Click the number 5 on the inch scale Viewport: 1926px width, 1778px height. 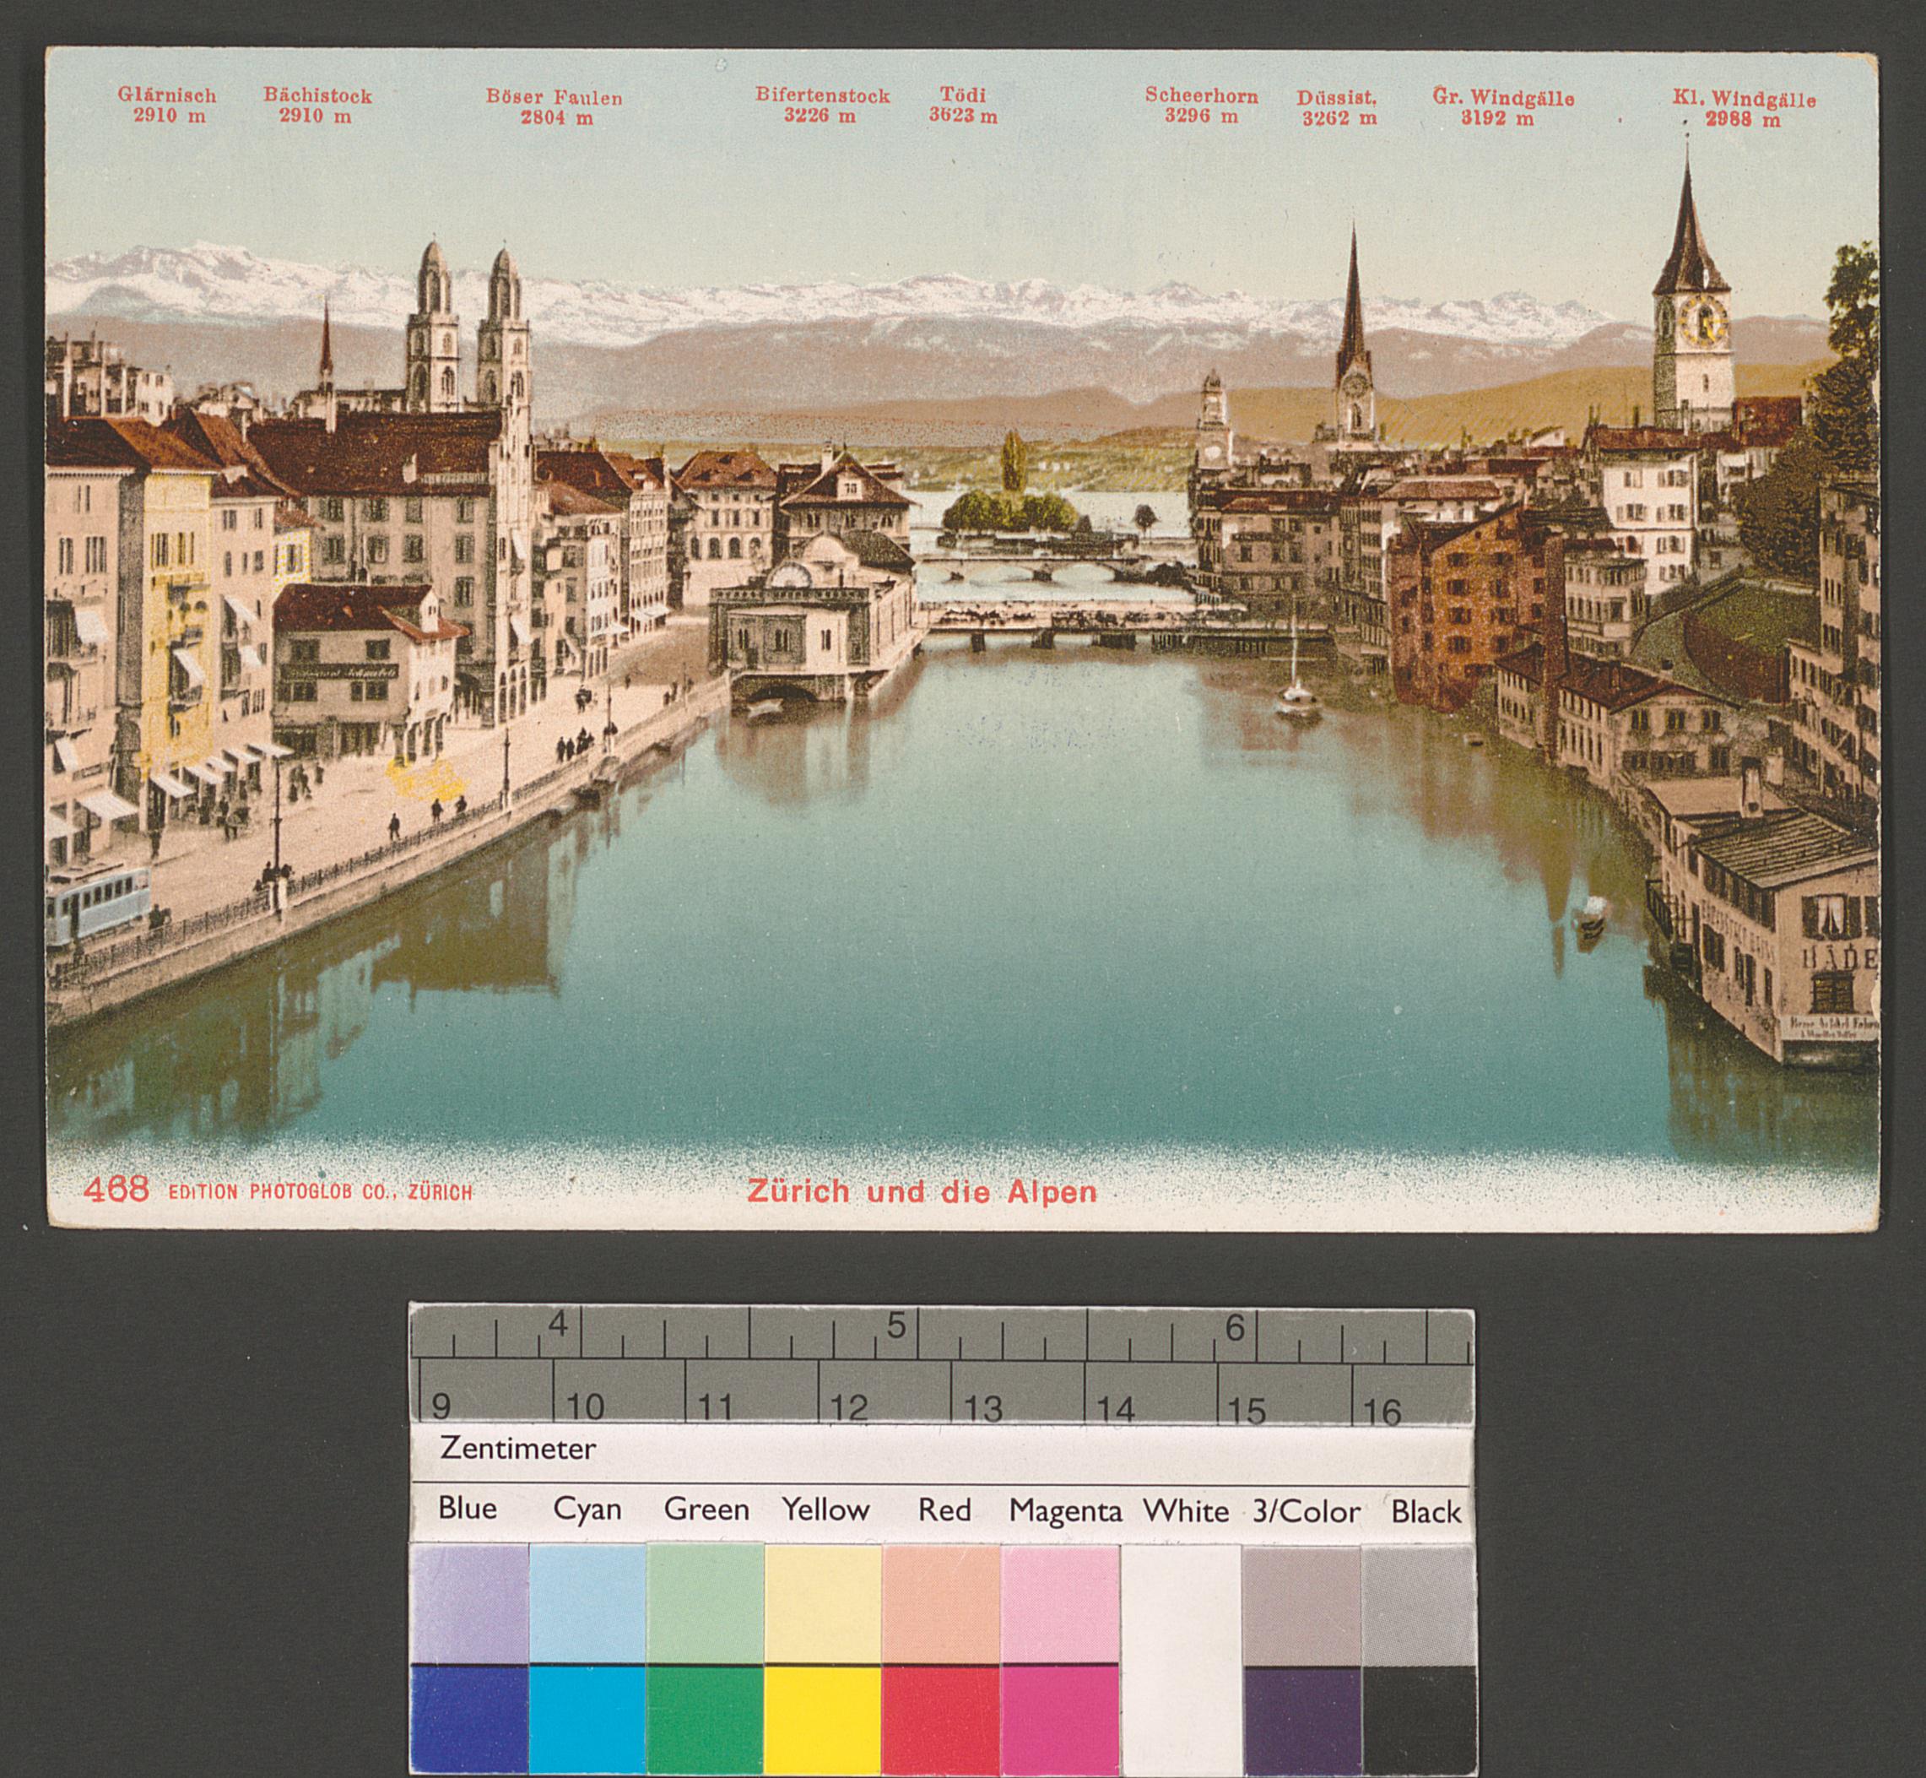click(895, 1325)
